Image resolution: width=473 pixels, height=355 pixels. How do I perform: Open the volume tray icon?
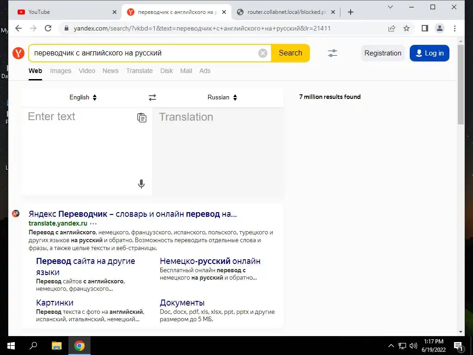tap(413, 346)
